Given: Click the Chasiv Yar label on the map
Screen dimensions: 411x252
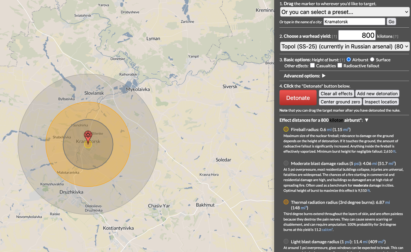Looking at the screenshot, I should 159,206.
